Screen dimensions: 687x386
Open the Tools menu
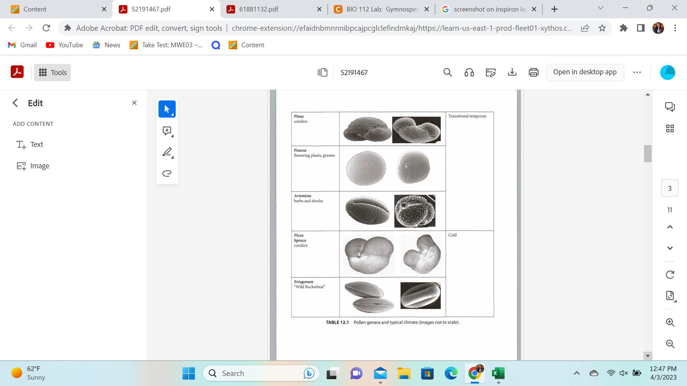click(x=53, y=73)
